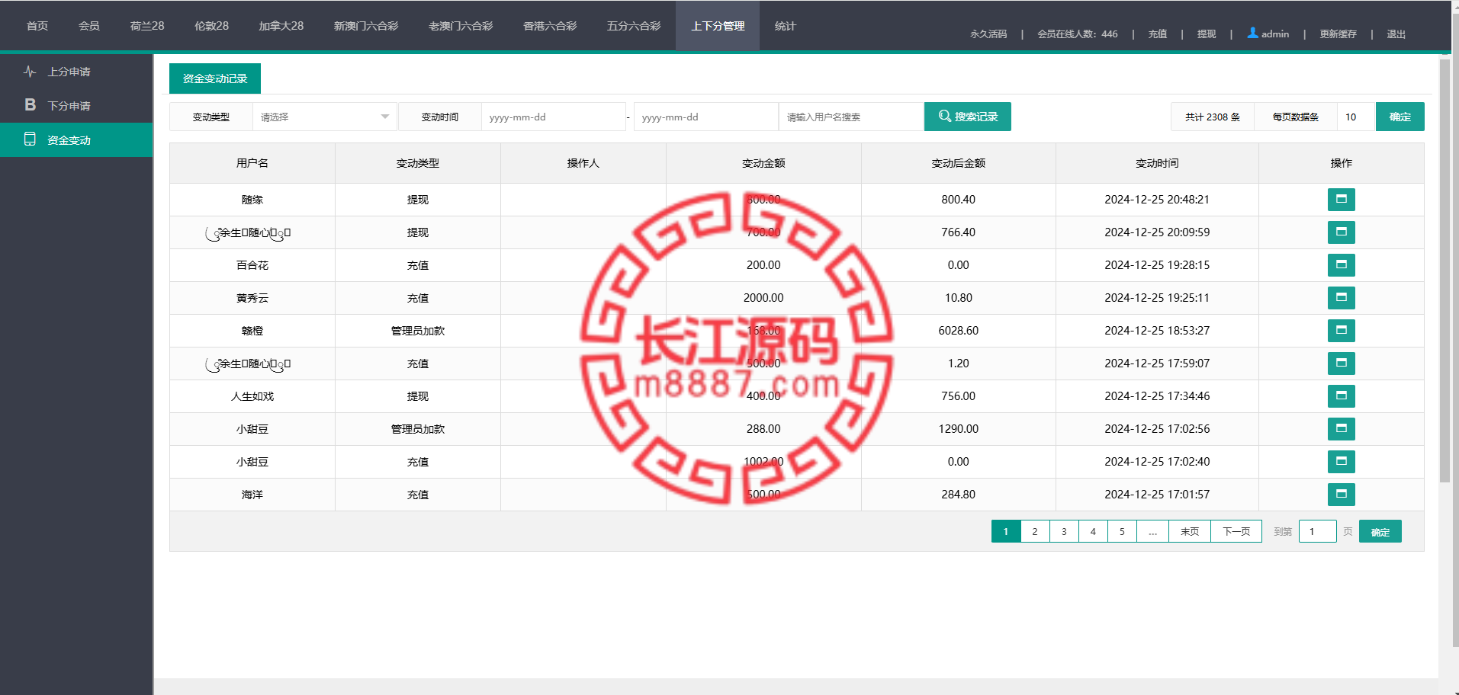Viewport: 1459px width, 695px height.
Task: Click the 退出 logout link
Action: pyautogui.click(x=1396, y=34)
